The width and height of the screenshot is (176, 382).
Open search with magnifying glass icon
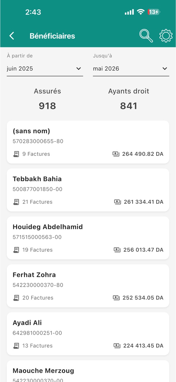point(146,36)
